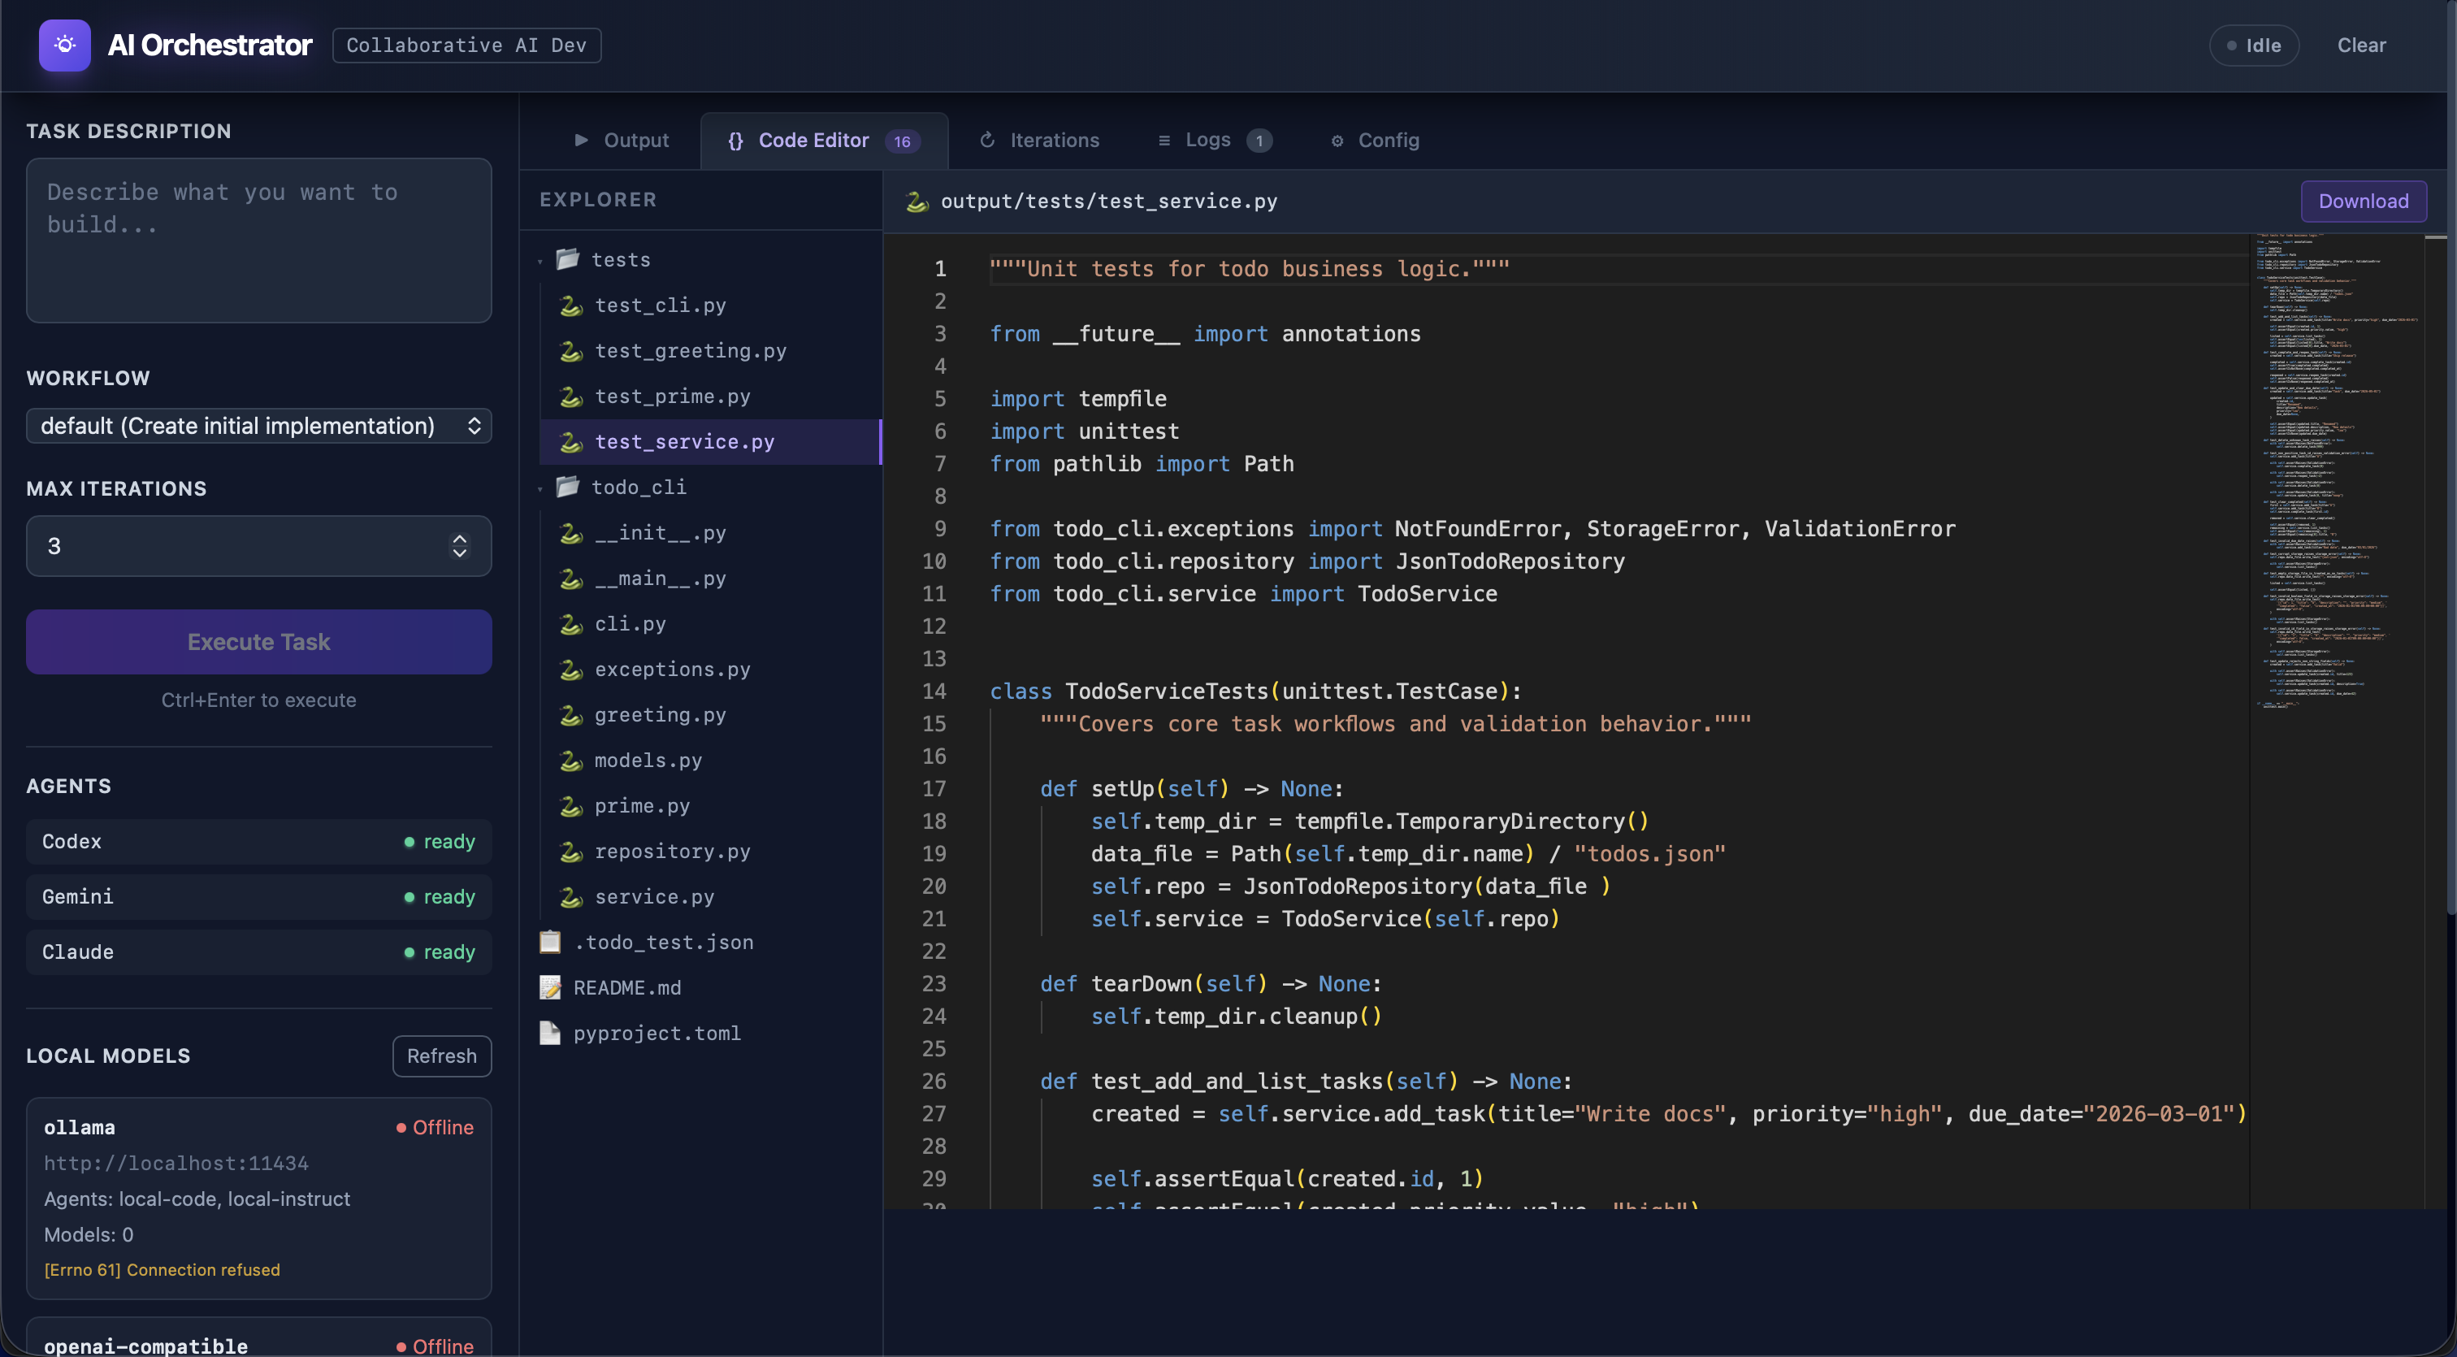The height and width of the screenshot is (1357, 2457).
Task: Click the file icon next to .todo_test.json
Action: click(x=549, y=942)
